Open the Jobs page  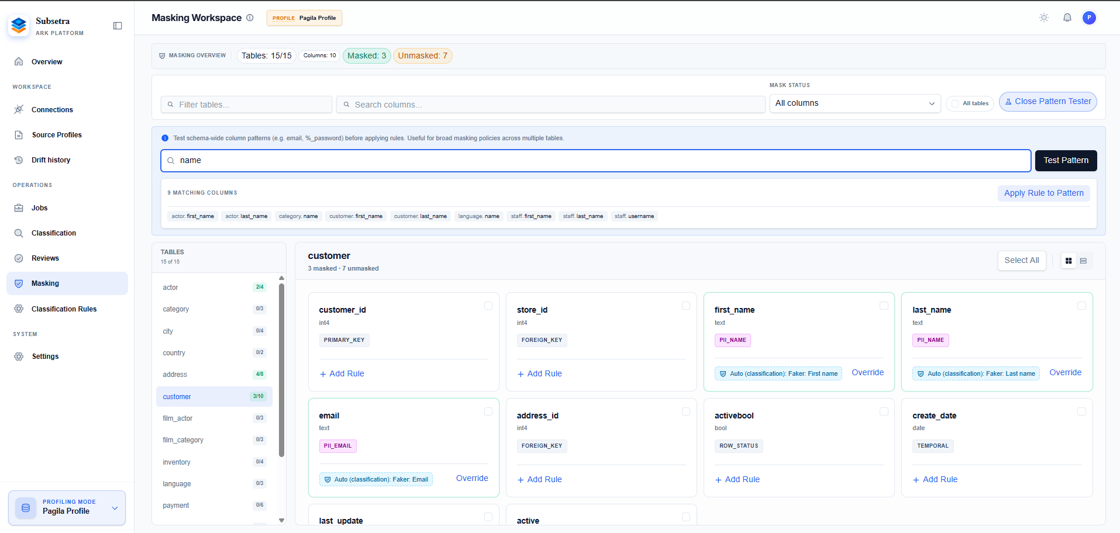tap(67, 208)
